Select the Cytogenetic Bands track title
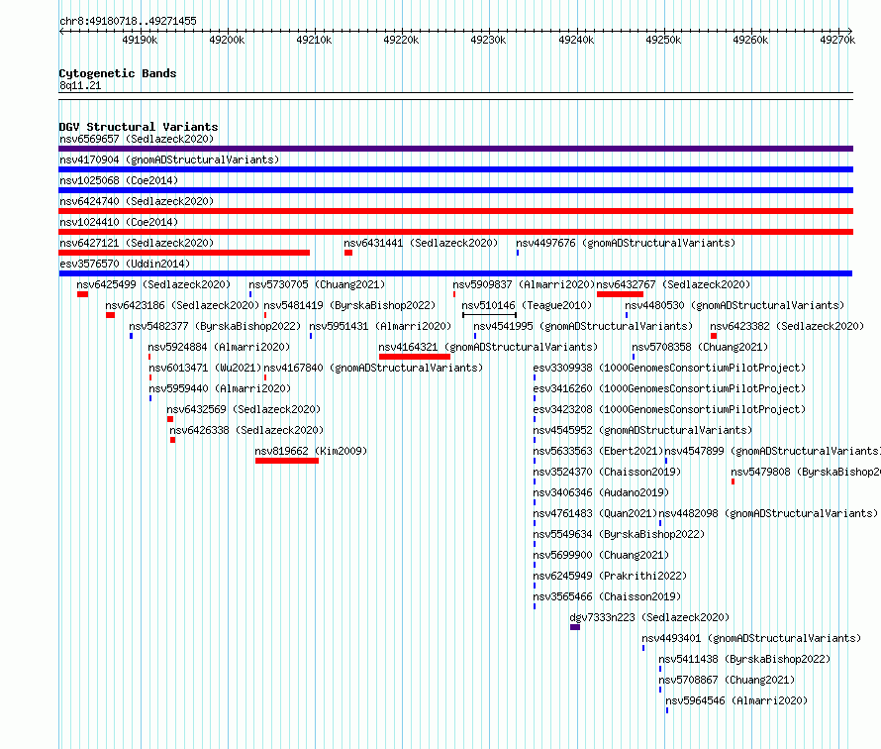The height and width of the screenshot is (749, 881). click(x=118, y=73)
